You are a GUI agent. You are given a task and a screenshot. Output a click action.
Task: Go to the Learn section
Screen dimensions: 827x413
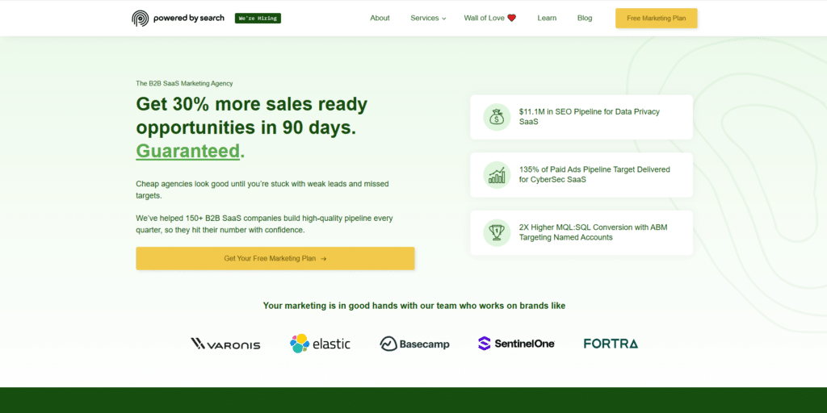pyautogui.click(x=547, y=18)
